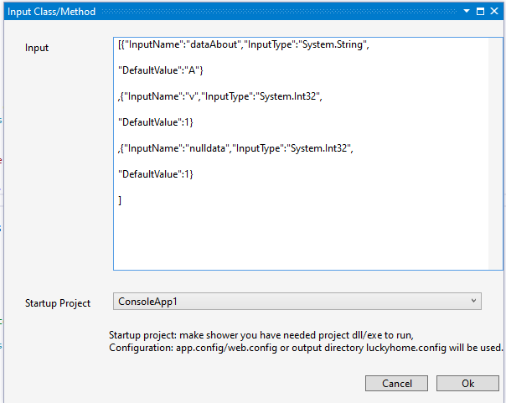
Task: Maximize the Input Class/Method window
Action: pos(480,11)
